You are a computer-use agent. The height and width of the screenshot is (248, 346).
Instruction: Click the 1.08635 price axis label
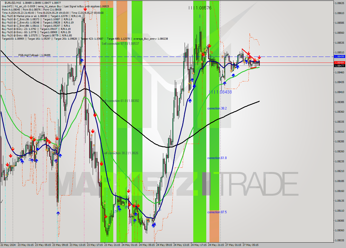click(x=340, y=3)
